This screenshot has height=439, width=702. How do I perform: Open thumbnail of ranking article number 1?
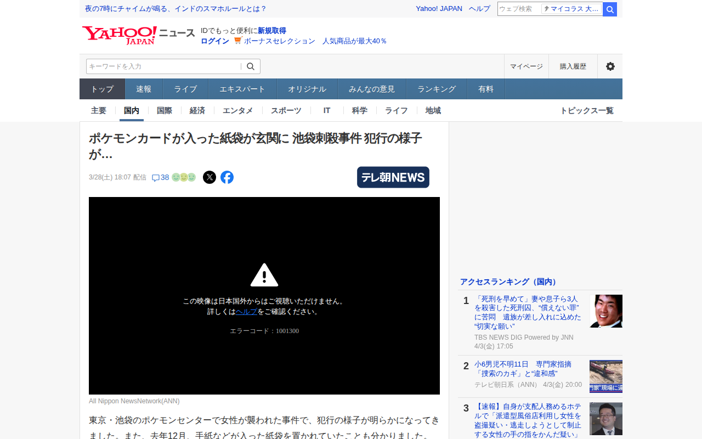606,311
